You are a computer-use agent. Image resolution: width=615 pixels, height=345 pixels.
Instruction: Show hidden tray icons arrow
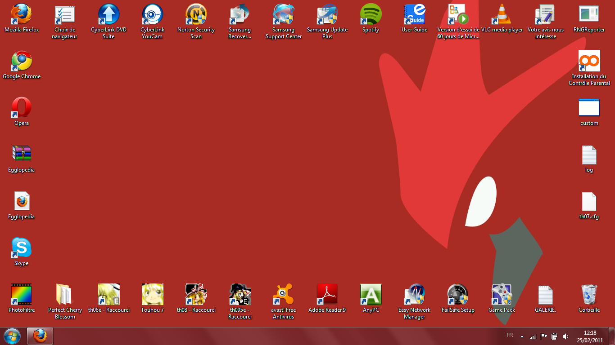522,336
